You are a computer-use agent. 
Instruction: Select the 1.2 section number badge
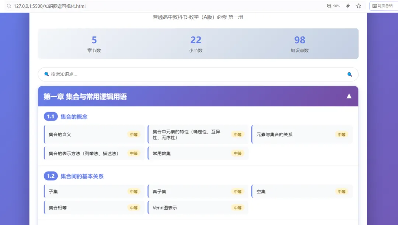[x=50, y=176]
